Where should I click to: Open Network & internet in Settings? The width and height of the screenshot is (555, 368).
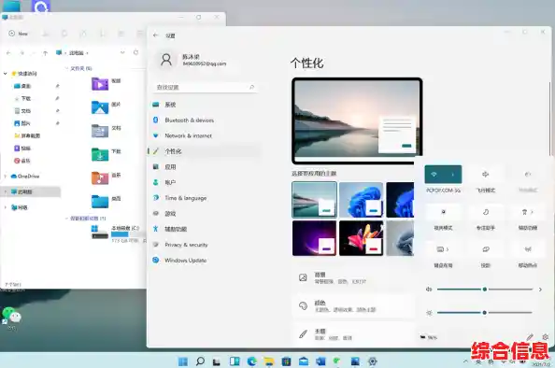pyautogui.click(x=205, y=135)
